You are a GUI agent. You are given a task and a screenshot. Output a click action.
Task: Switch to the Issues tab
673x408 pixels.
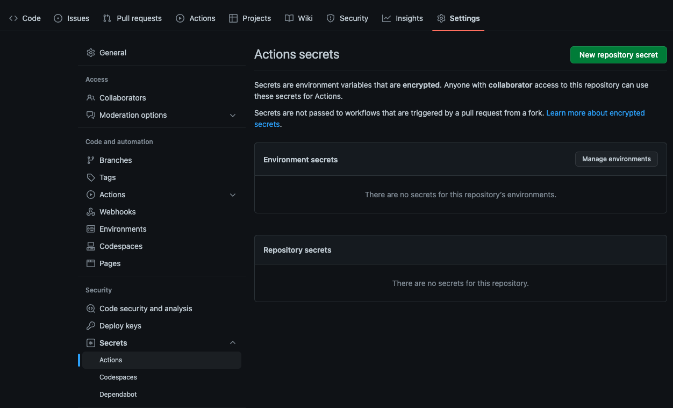(x=71, y=18)
